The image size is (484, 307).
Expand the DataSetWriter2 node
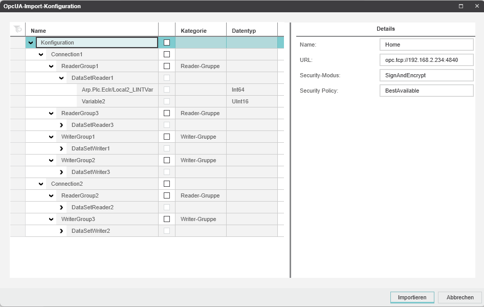coord(61,231)
